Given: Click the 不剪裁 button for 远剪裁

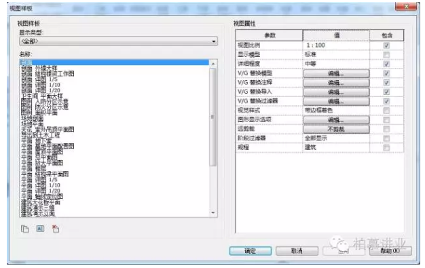Looking at the screenshot, I should tap(336, 129).
